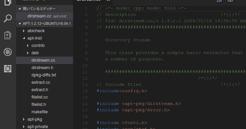The width and height of the screenshot is (246, 129).
Task: Click the <apt-pkg/error.h> include line
Action: tap(133, 110)
